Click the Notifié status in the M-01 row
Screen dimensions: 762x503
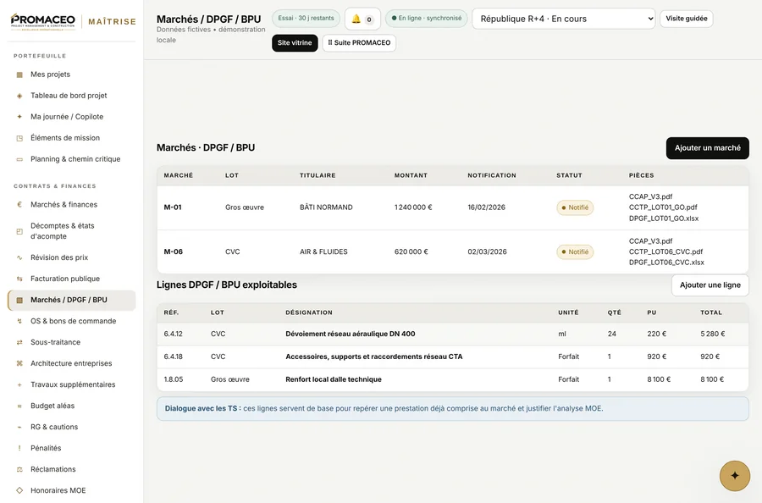575,207
